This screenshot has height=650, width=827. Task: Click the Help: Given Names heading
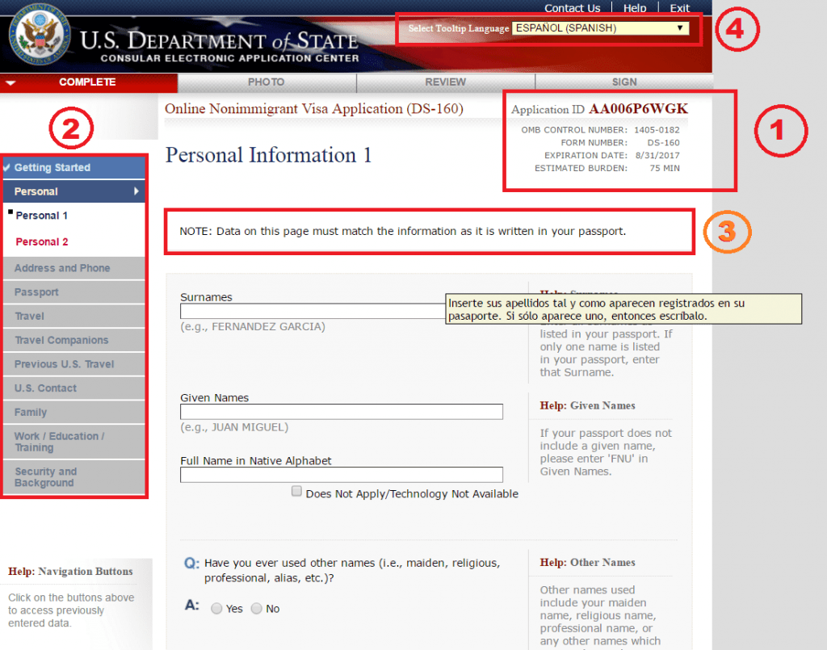[x=587, y=405]
